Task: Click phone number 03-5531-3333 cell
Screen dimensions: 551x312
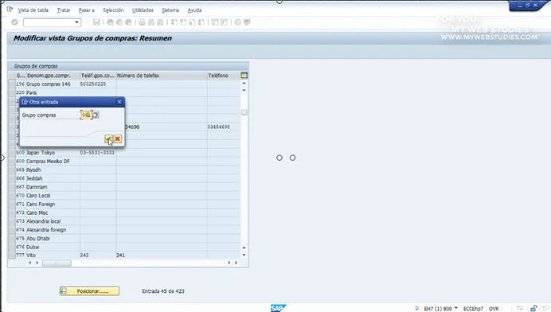Action: (x=98, y=153)
